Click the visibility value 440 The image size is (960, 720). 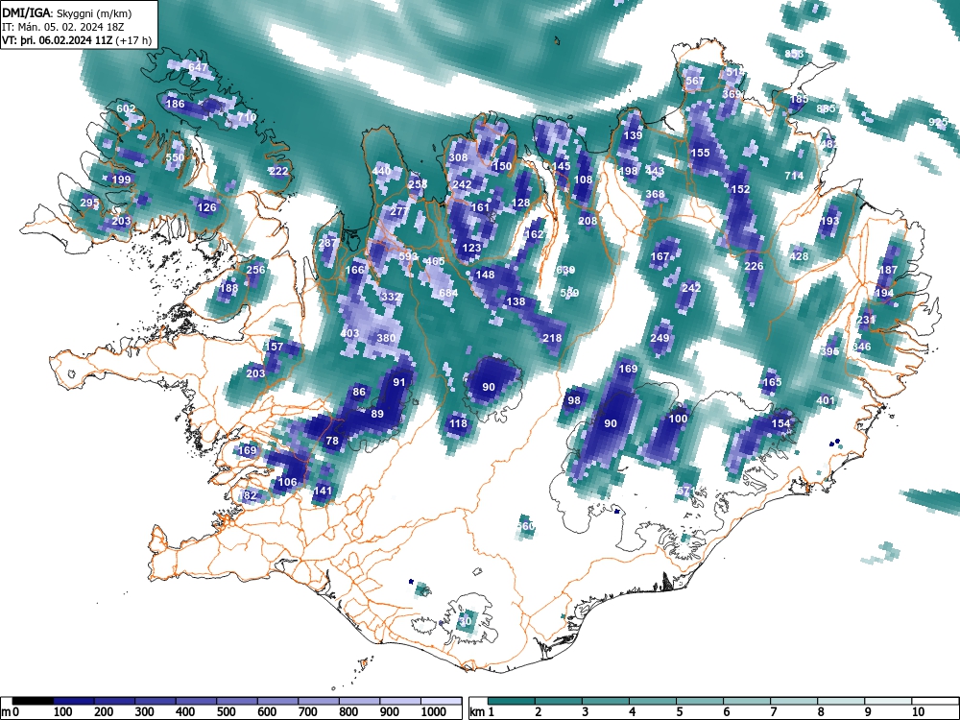(x=381, y=171)
